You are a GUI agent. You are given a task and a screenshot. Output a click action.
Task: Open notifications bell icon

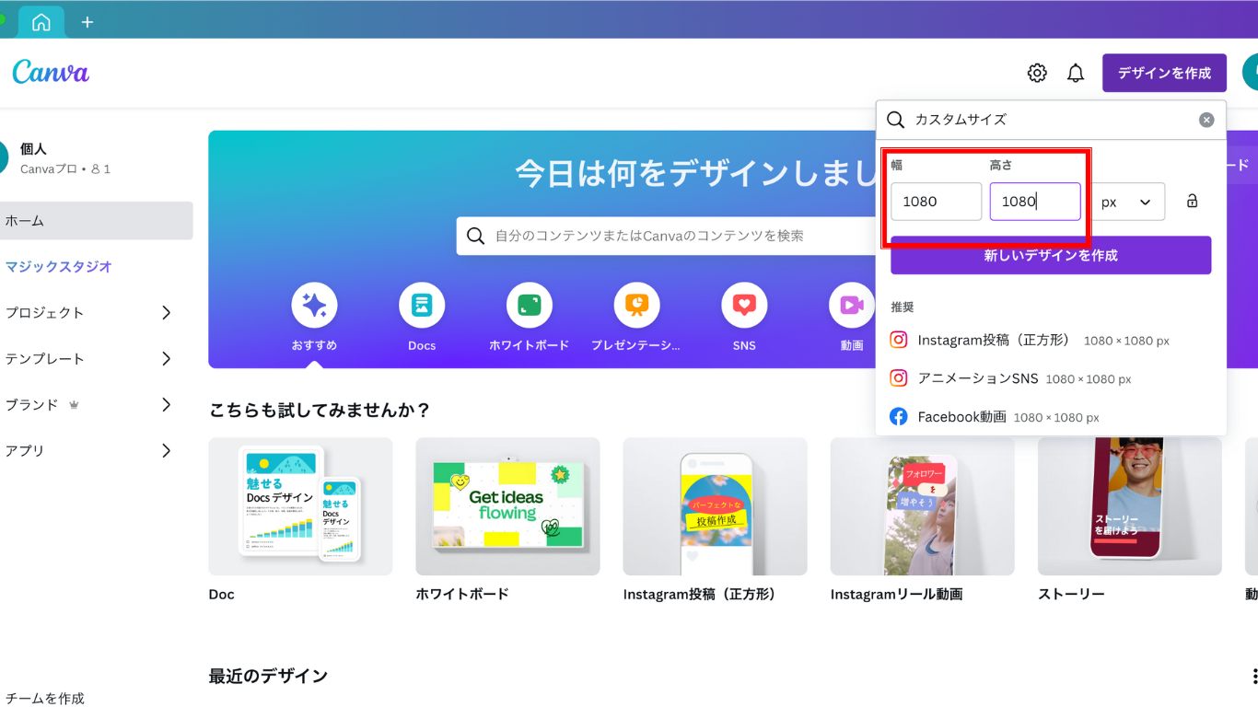(1075, 73)
